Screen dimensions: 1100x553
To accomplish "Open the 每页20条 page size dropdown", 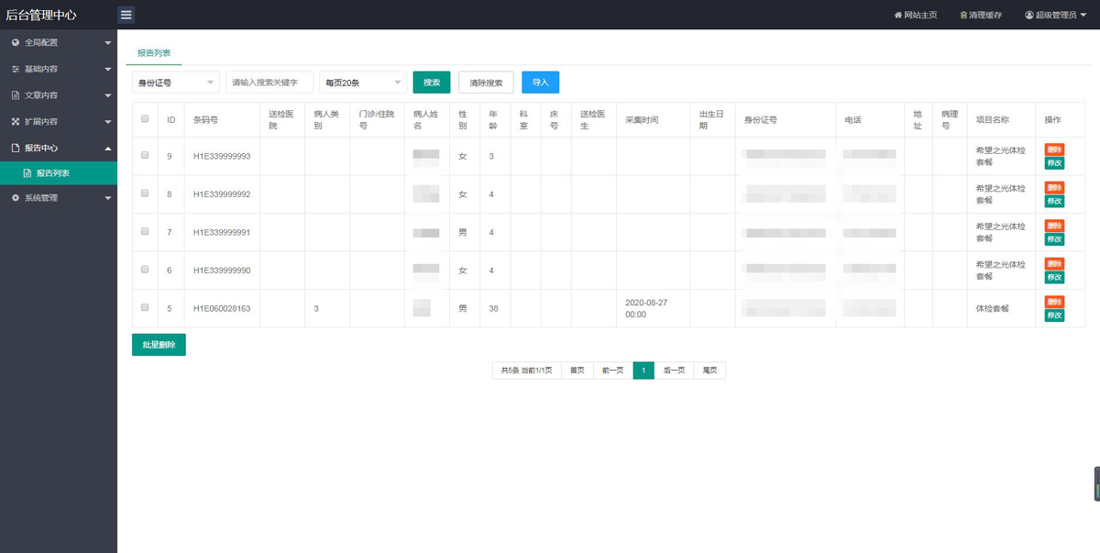I will pos(363,83).
